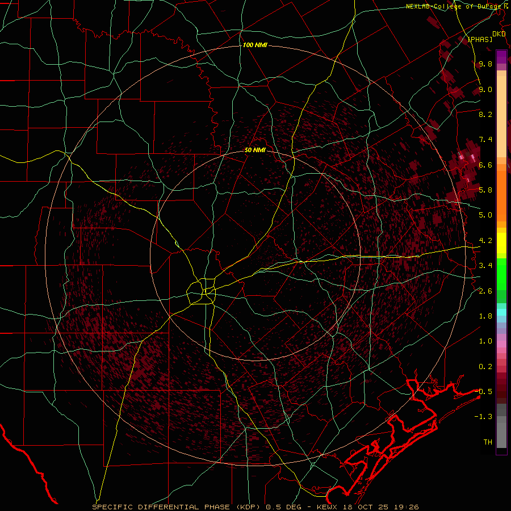The image size is (511, 511).
Task: Click the '[PHAS]' unit label
Action: [480, 39]
